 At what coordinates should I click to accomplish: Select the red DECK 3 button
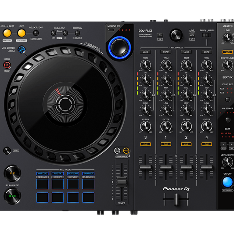tap(7, 65)
